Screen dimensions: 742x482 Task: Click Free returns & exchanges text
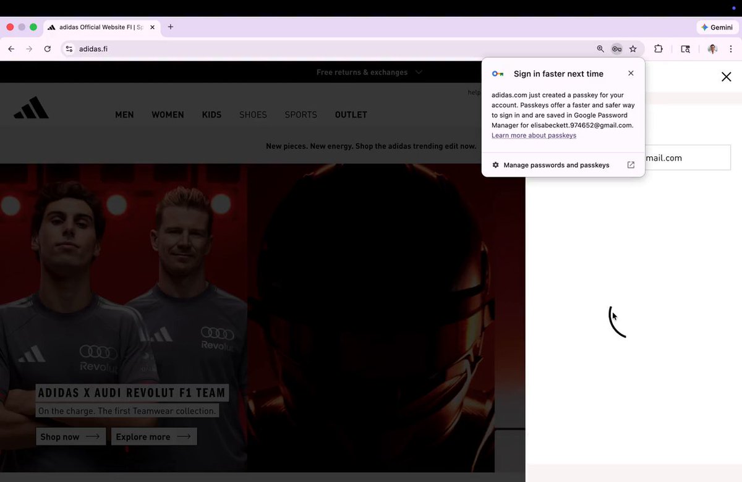point(362,72)
